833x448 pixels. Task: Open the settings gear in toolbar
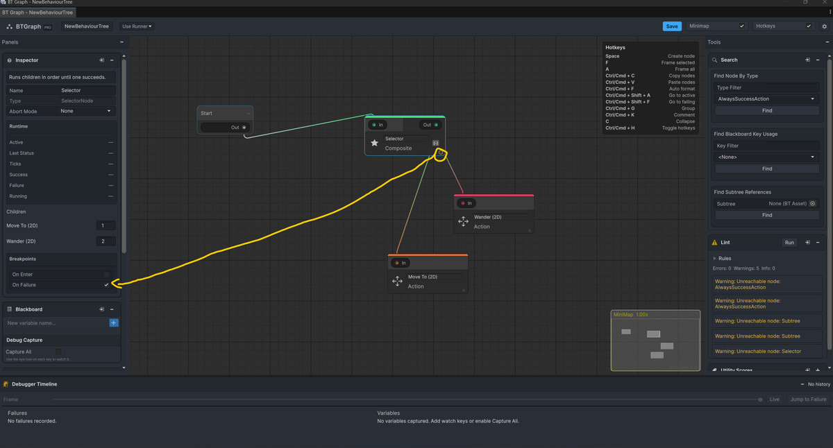825,26
